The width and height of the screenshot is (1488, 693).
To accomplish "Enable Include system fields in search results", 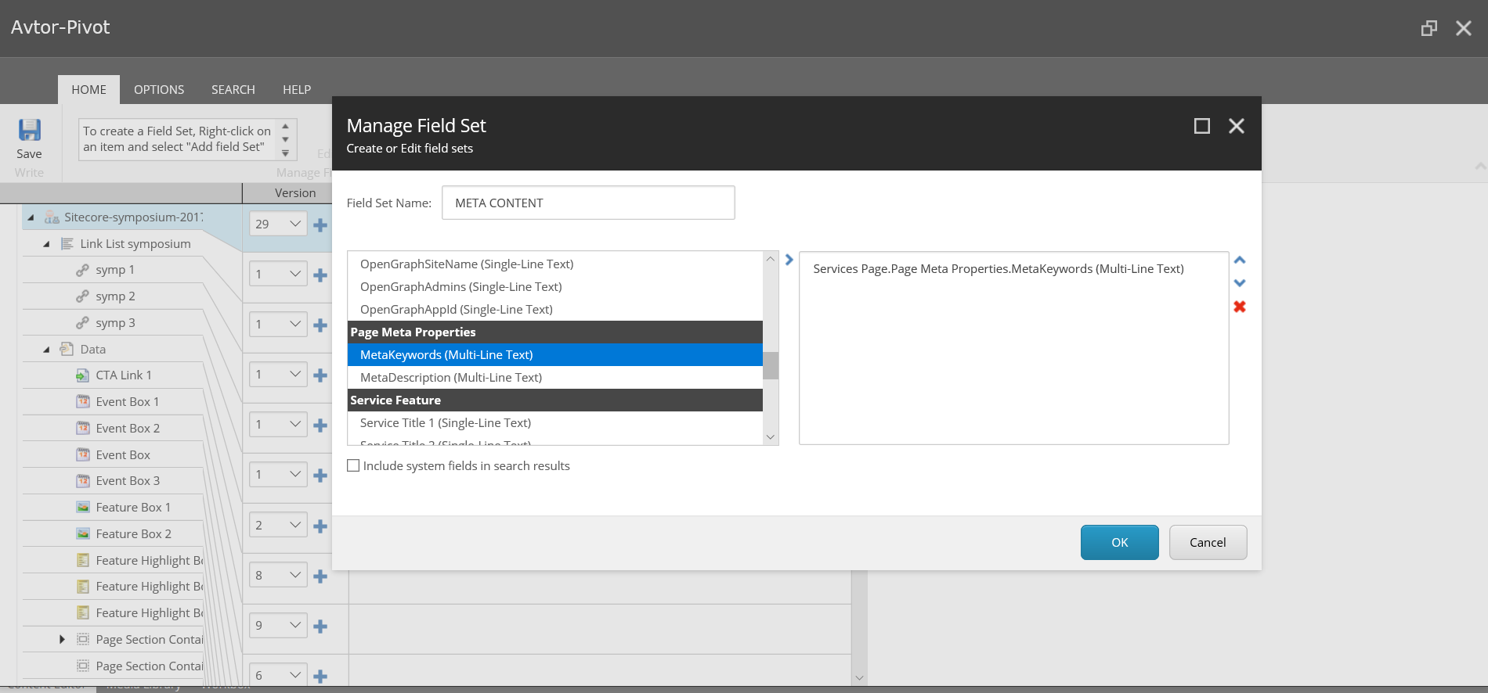I will [354, 466].
